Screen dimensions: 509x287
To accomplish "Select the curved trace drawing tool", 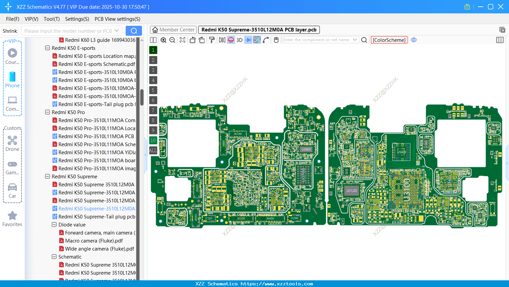I will tap(266, 40).
